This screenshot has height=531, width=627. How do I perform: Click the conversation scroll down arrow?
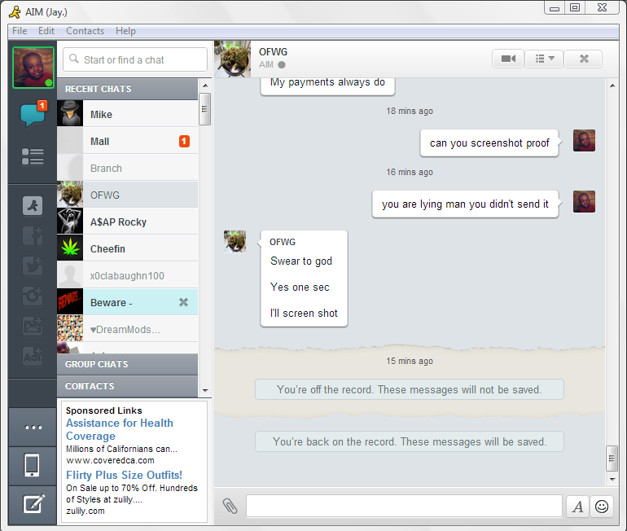612,479
